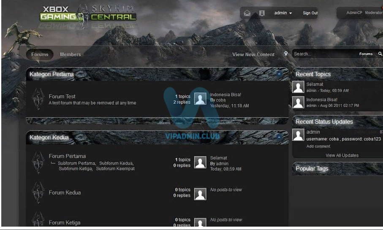This screenshot has width=383, height=230.
Task: Click the Popular Tags heading
Action: point(312,168)
